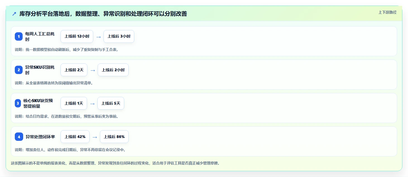This screenshot has height=177, width=408.
Task: Click the note about 预警从事后变为事前
Action: pos(67,116)
